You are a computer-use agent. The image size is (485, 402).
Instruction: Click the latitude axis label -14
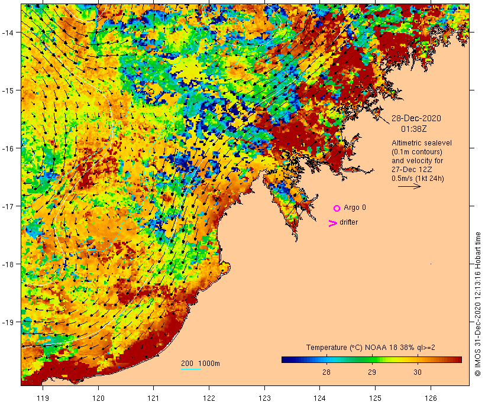[x=8, y=33]
